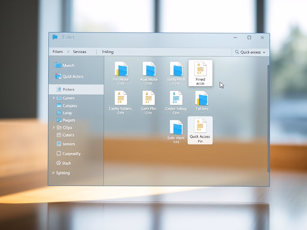Click the breadcrumb chevron after Filorn
Screen dimensions: 307x230
[x=68, y=52]
